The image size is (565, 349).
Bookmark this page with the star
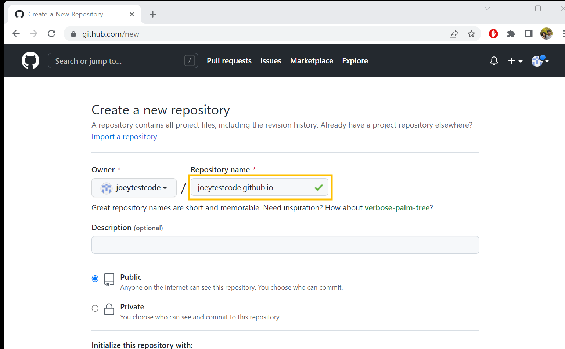click(x=471, y=34)
